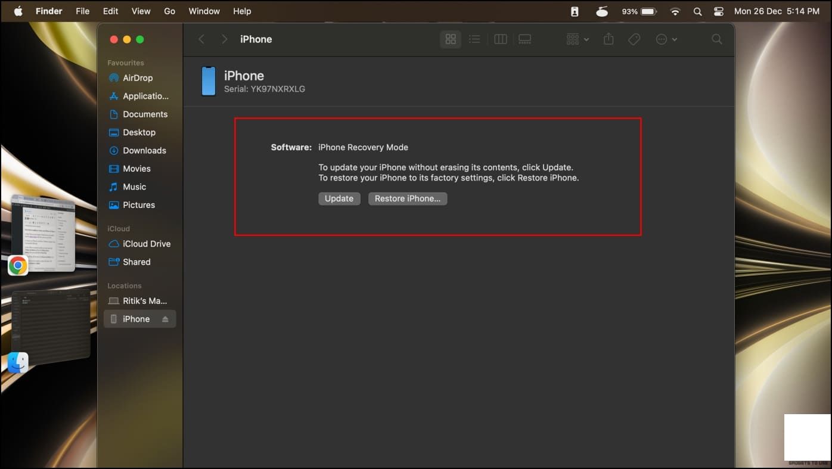Select Desktop in the Finder sidebar
This screenshot has height=469, width=832.
[132, 132]
